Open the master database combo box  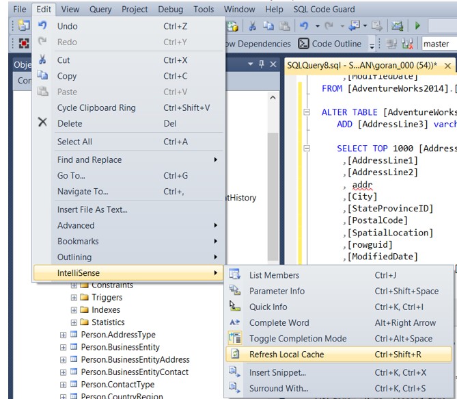click(x=439, y=44)
